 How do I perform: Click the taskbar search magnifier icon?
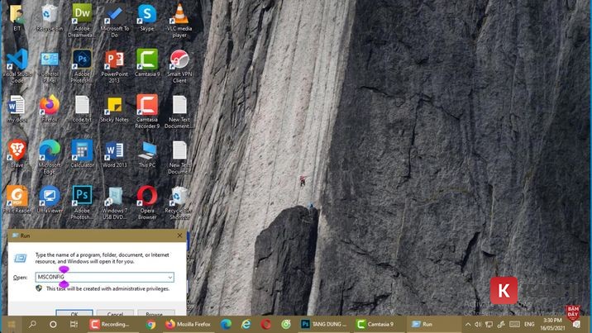click(32, 325)
